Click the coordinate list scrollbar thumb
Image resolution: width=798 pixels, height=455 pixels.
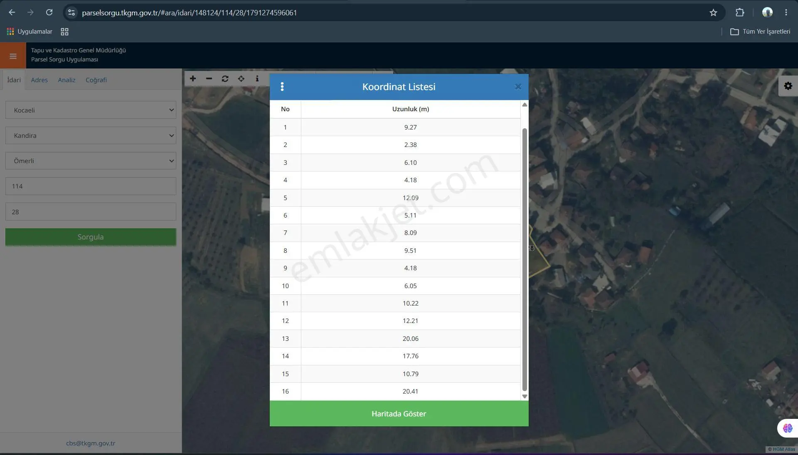pyautogui.click(x=525, y=259)
